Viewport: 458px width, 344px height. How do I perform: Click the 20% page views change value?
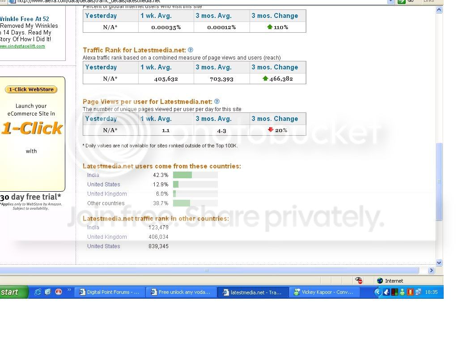pos(281,130)
